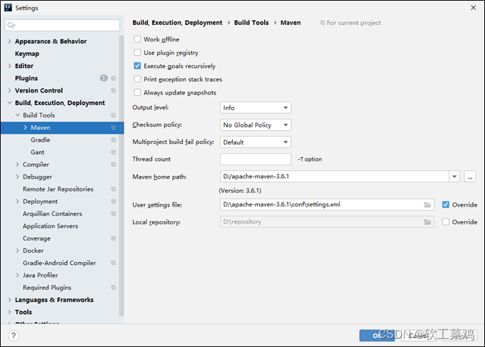This screenshot has height=347, width=485.
Task: Open folder browser for Local repository
Action: [427, 222]
